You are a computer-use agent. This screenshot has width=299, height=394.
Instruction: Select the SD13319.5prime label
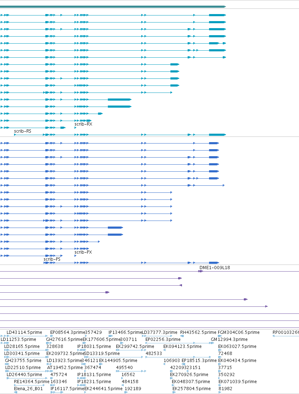click(x=102, y=354)
